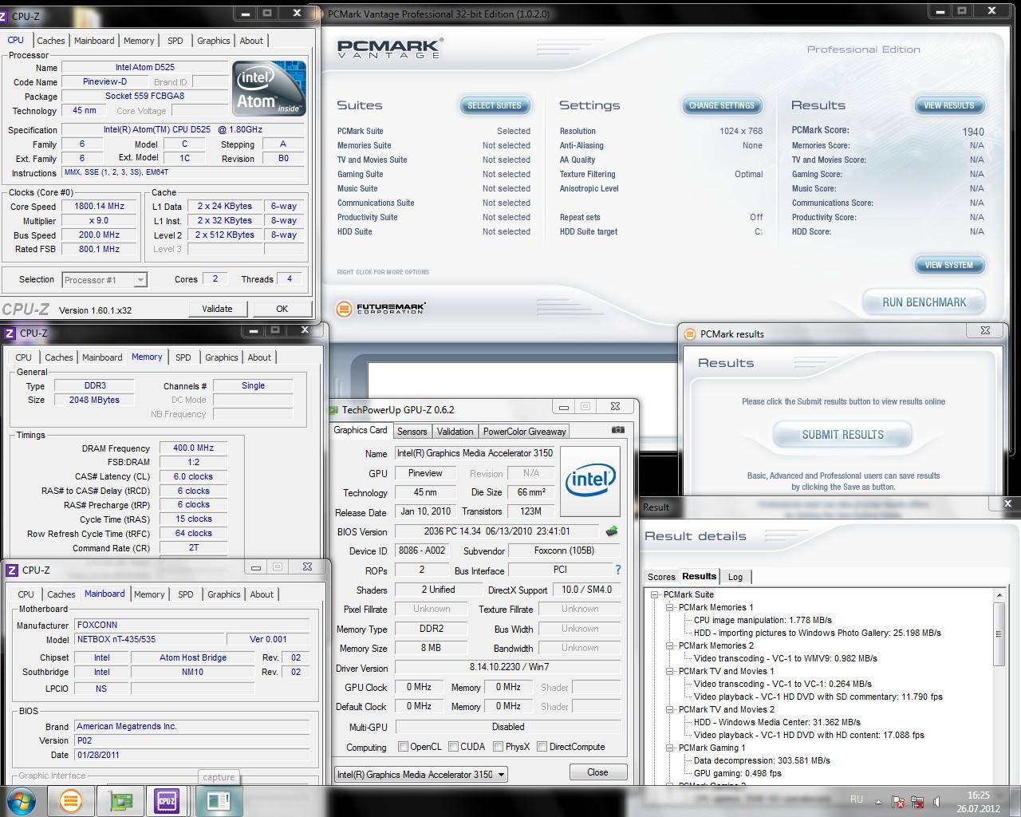Click the Futuremark Corporation logo

click(x=381, y=308)
